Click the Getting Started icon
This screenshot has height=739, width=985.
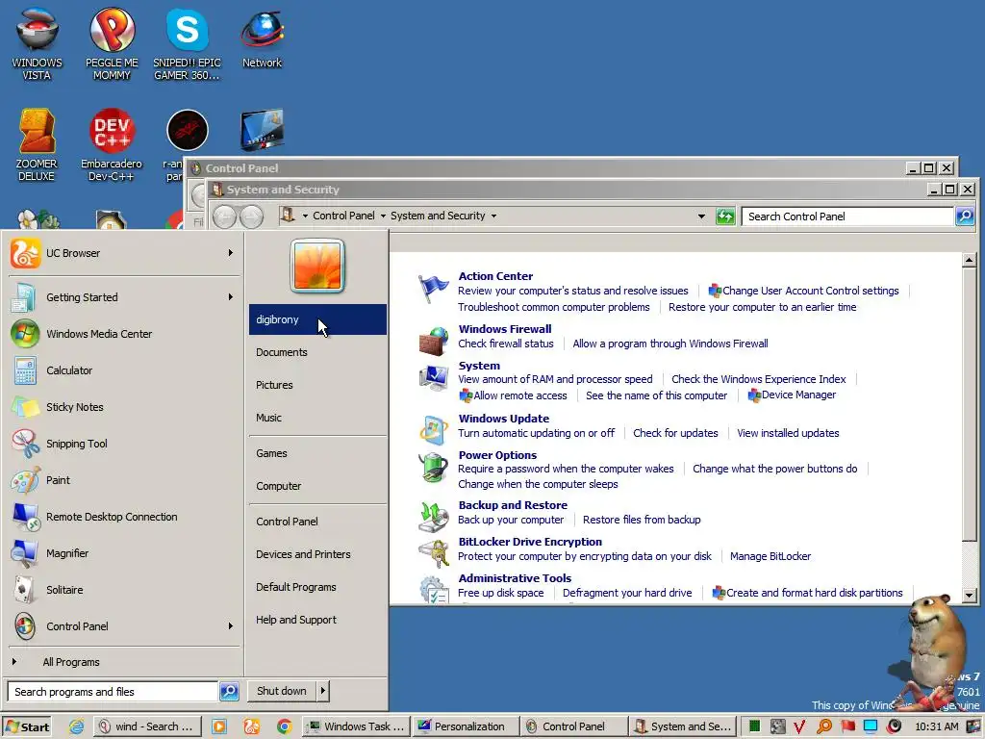pos(24,298)
